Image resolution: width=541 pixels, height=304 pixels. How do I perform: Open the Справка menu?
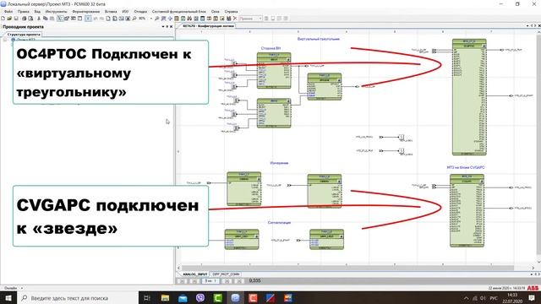pos(231,11)
